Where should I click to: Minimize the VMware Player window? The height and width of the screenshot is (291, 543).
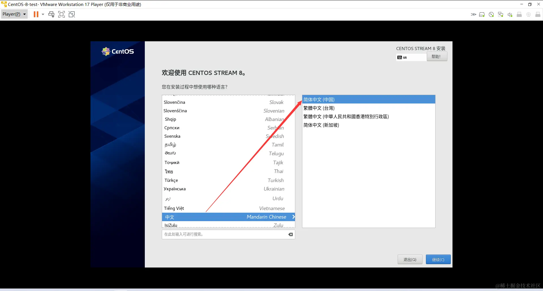[522, 4]
